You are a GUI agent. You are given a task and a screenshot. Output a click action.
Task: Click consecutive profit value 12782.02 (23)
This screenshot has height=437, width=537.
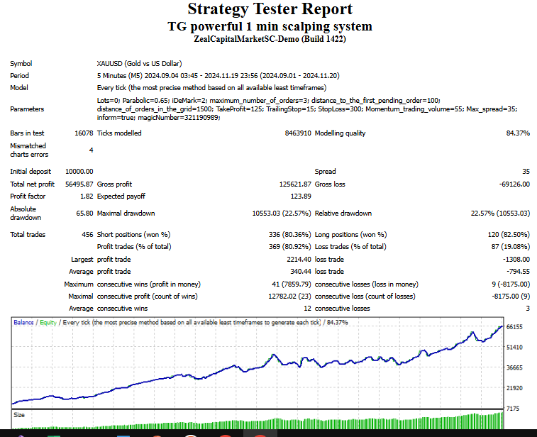289,297
